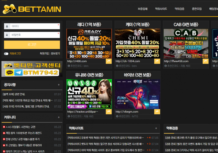This screenshot has height=153, width=218.
Task: Click the yellow 로그인 button
Action: (x=32, y=45)
